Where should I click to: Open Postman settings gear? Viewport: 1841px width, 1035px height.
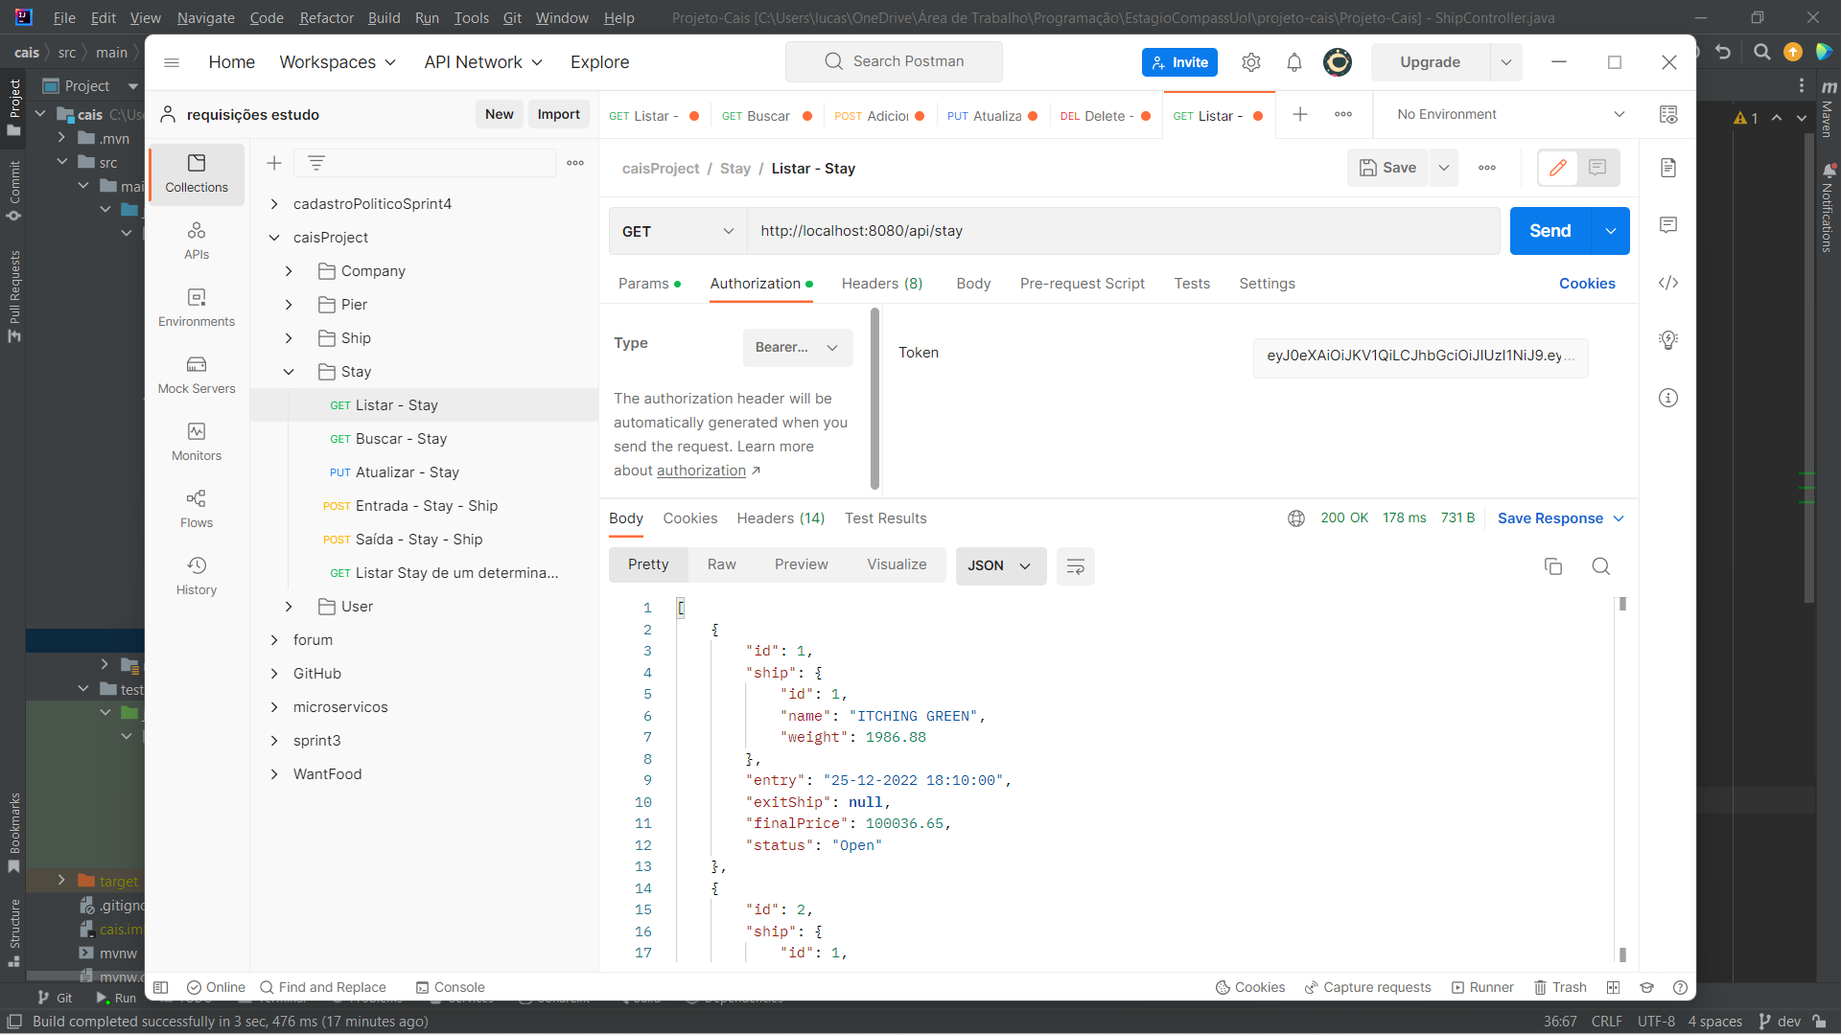point(1250,62)
